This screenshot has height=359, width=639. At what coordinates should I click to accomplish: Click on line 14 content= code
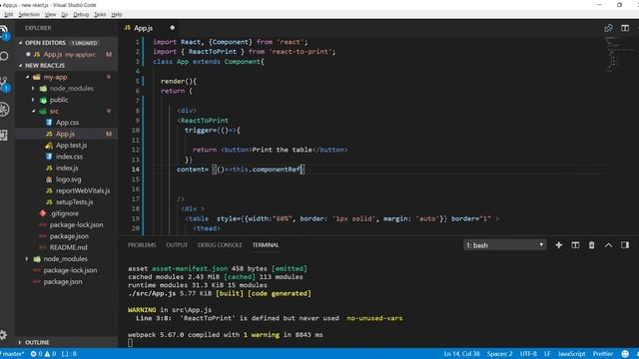click(x=241, y=170)
